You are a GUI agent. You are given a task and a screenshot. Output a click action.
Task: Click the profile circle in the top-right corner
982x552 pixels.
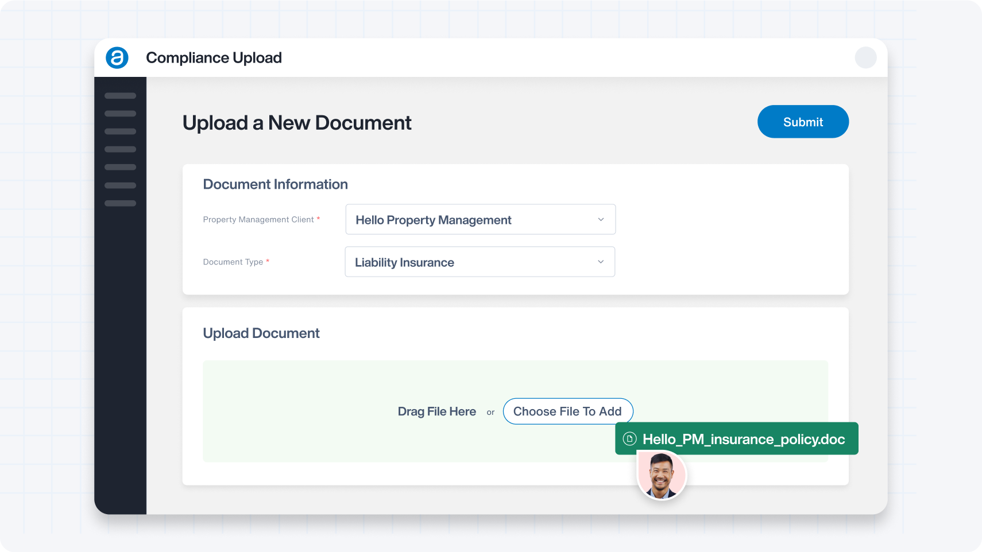tap(865, 57)
